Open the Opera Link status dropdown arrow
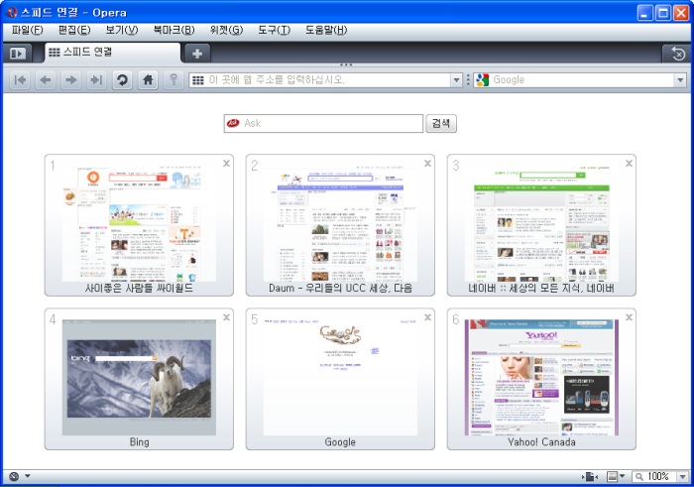The height and width of the screenshot is (487, 694). pos(28,476)
